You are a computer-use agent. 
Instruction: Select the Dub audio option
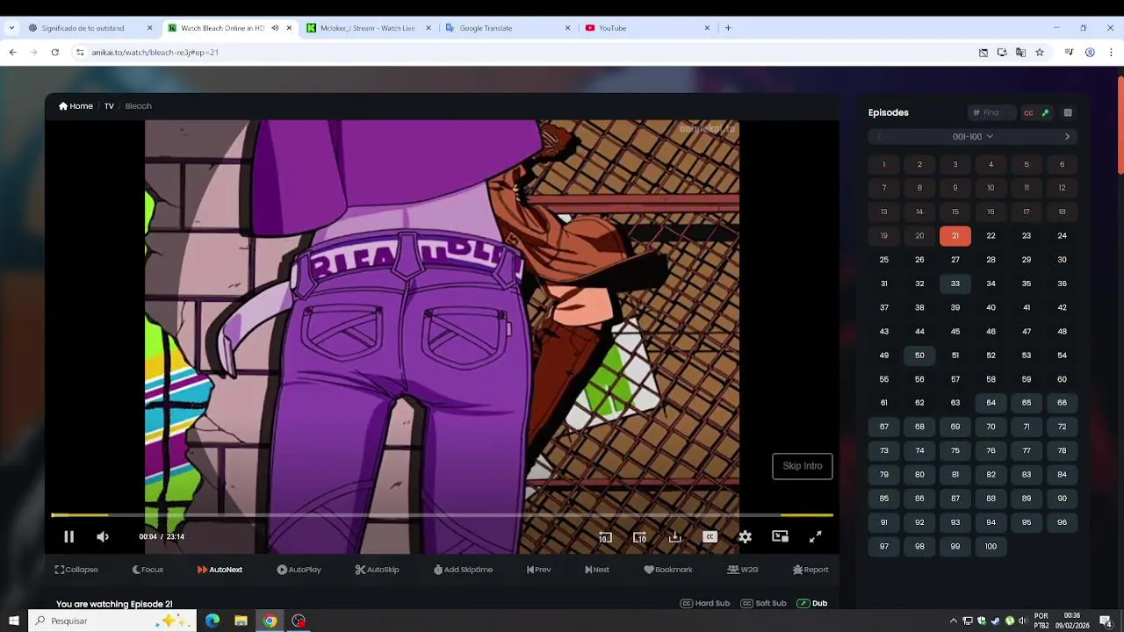tap(812, 603)
